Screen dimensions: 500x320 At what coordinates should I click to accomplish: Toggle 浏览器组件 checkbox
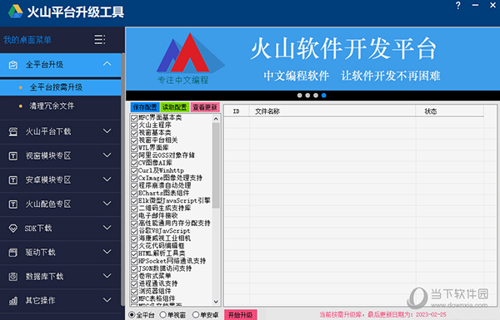point(134,292)
